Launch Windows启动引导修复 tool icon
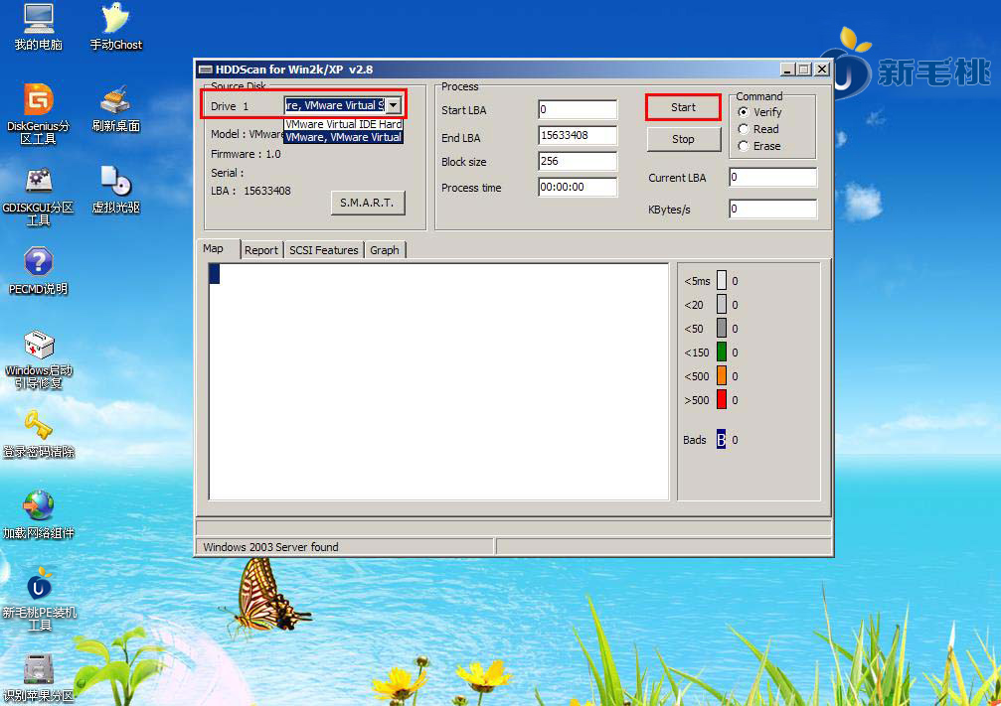The image size is (1001, 706). click(39, 359)
